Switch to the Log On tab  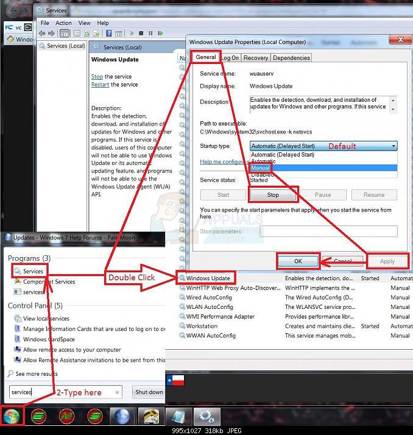[x=230, y=58]
